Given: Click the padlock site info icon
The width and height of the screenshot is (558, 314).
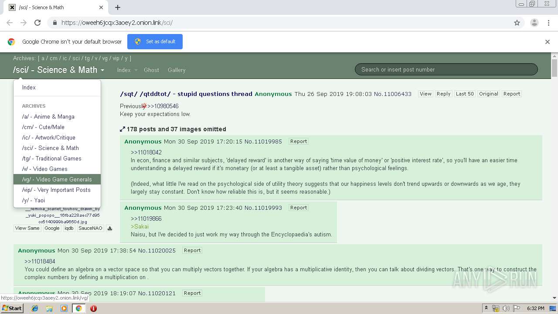Looking at the screenshot, I should pos(54,23).
